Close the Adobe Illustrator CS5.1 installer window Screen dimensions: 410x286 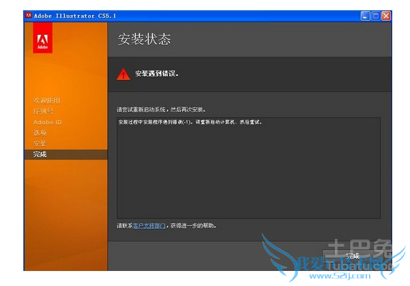click(386, 16)
